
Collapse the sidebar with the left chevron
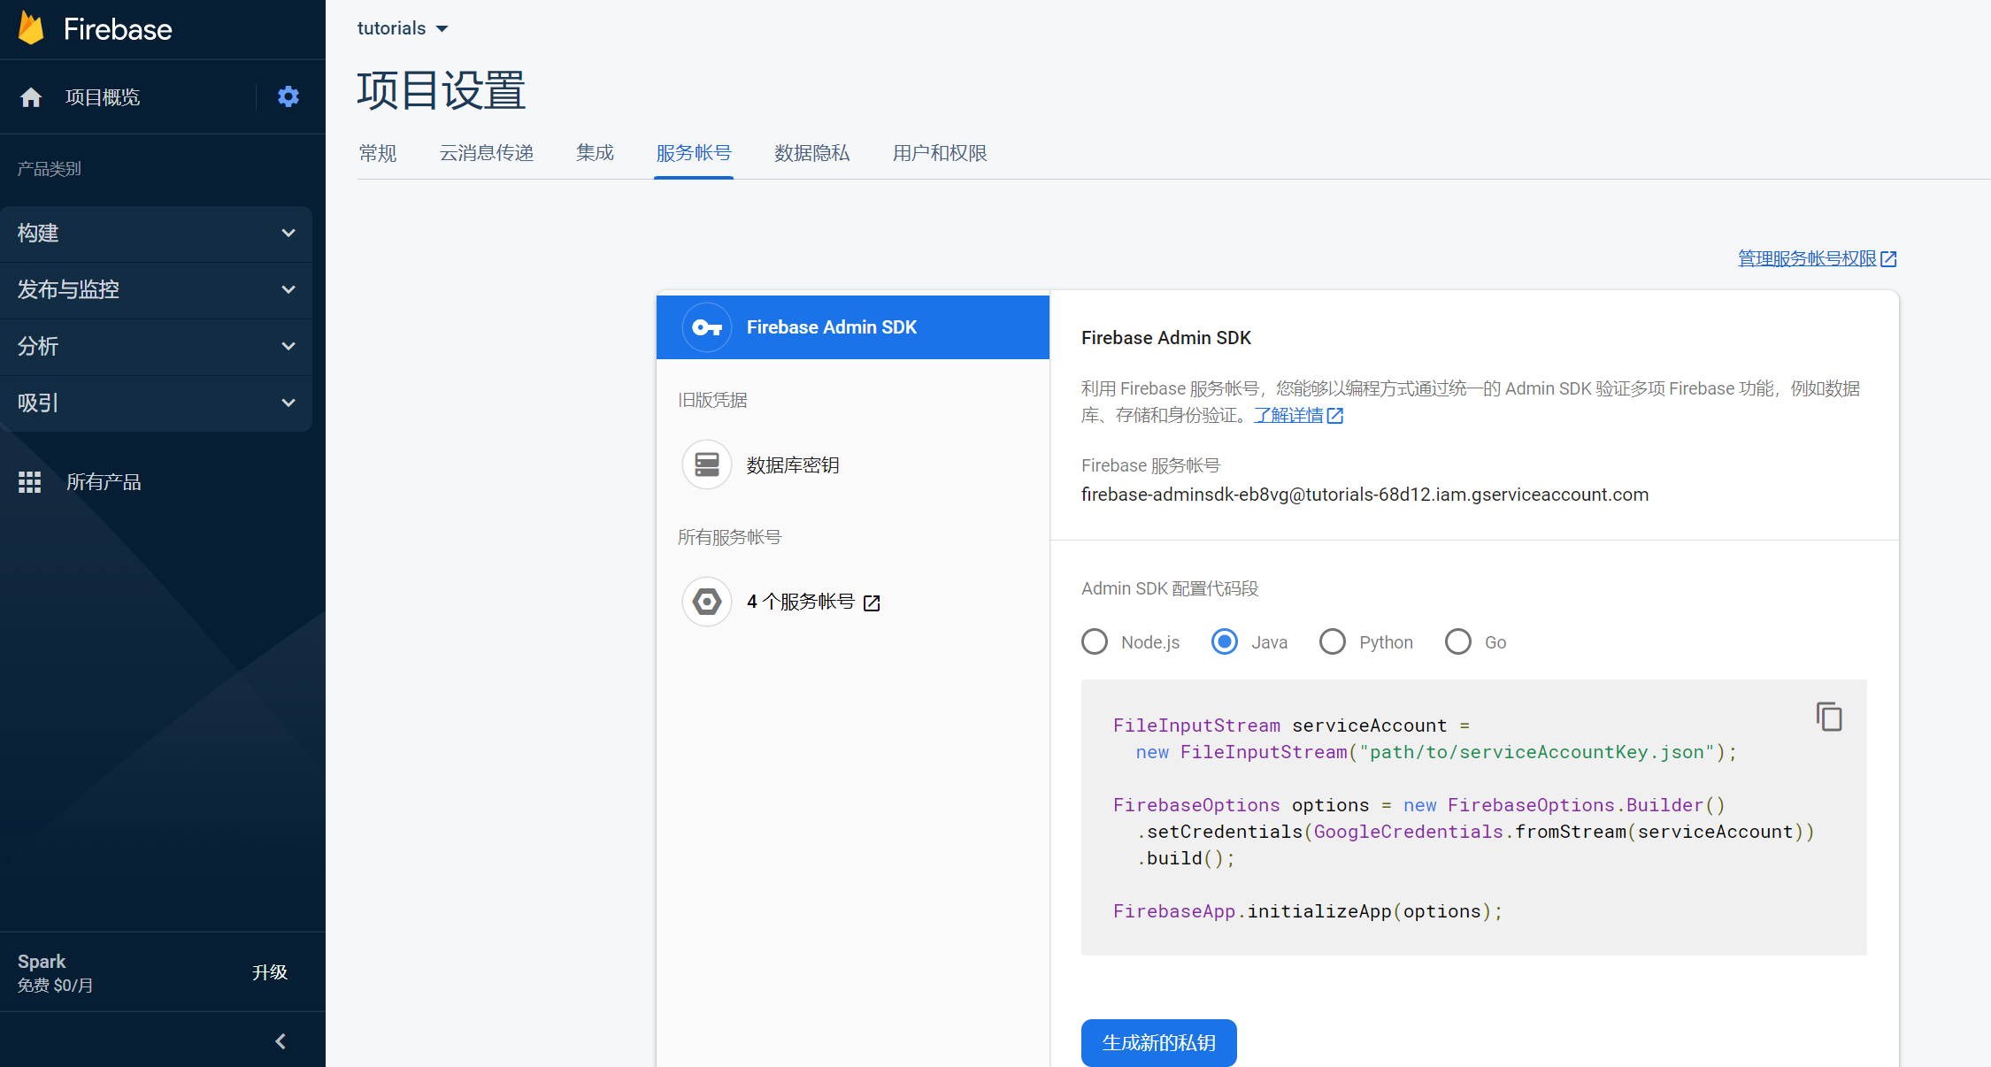point(281,1041)
